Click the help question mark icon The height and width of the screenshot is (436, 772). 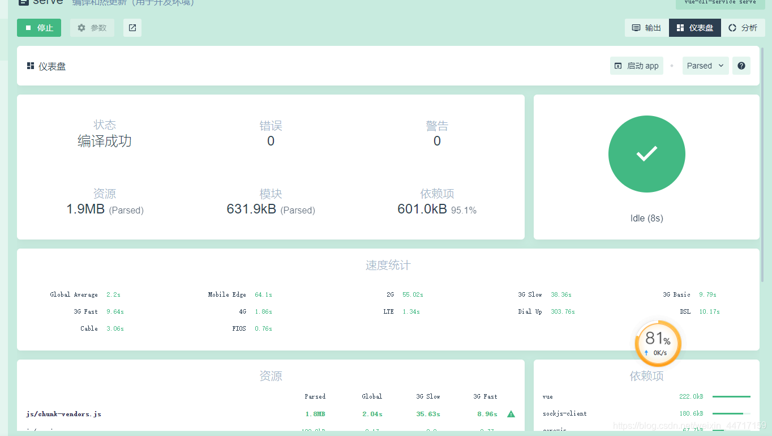[x=741, y=66]
